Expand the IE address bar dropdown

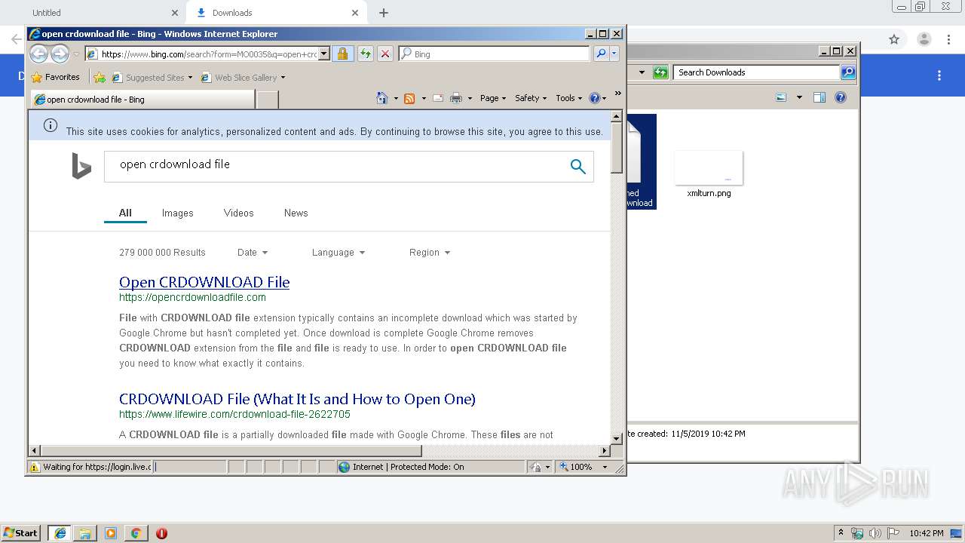click(324, 54)
